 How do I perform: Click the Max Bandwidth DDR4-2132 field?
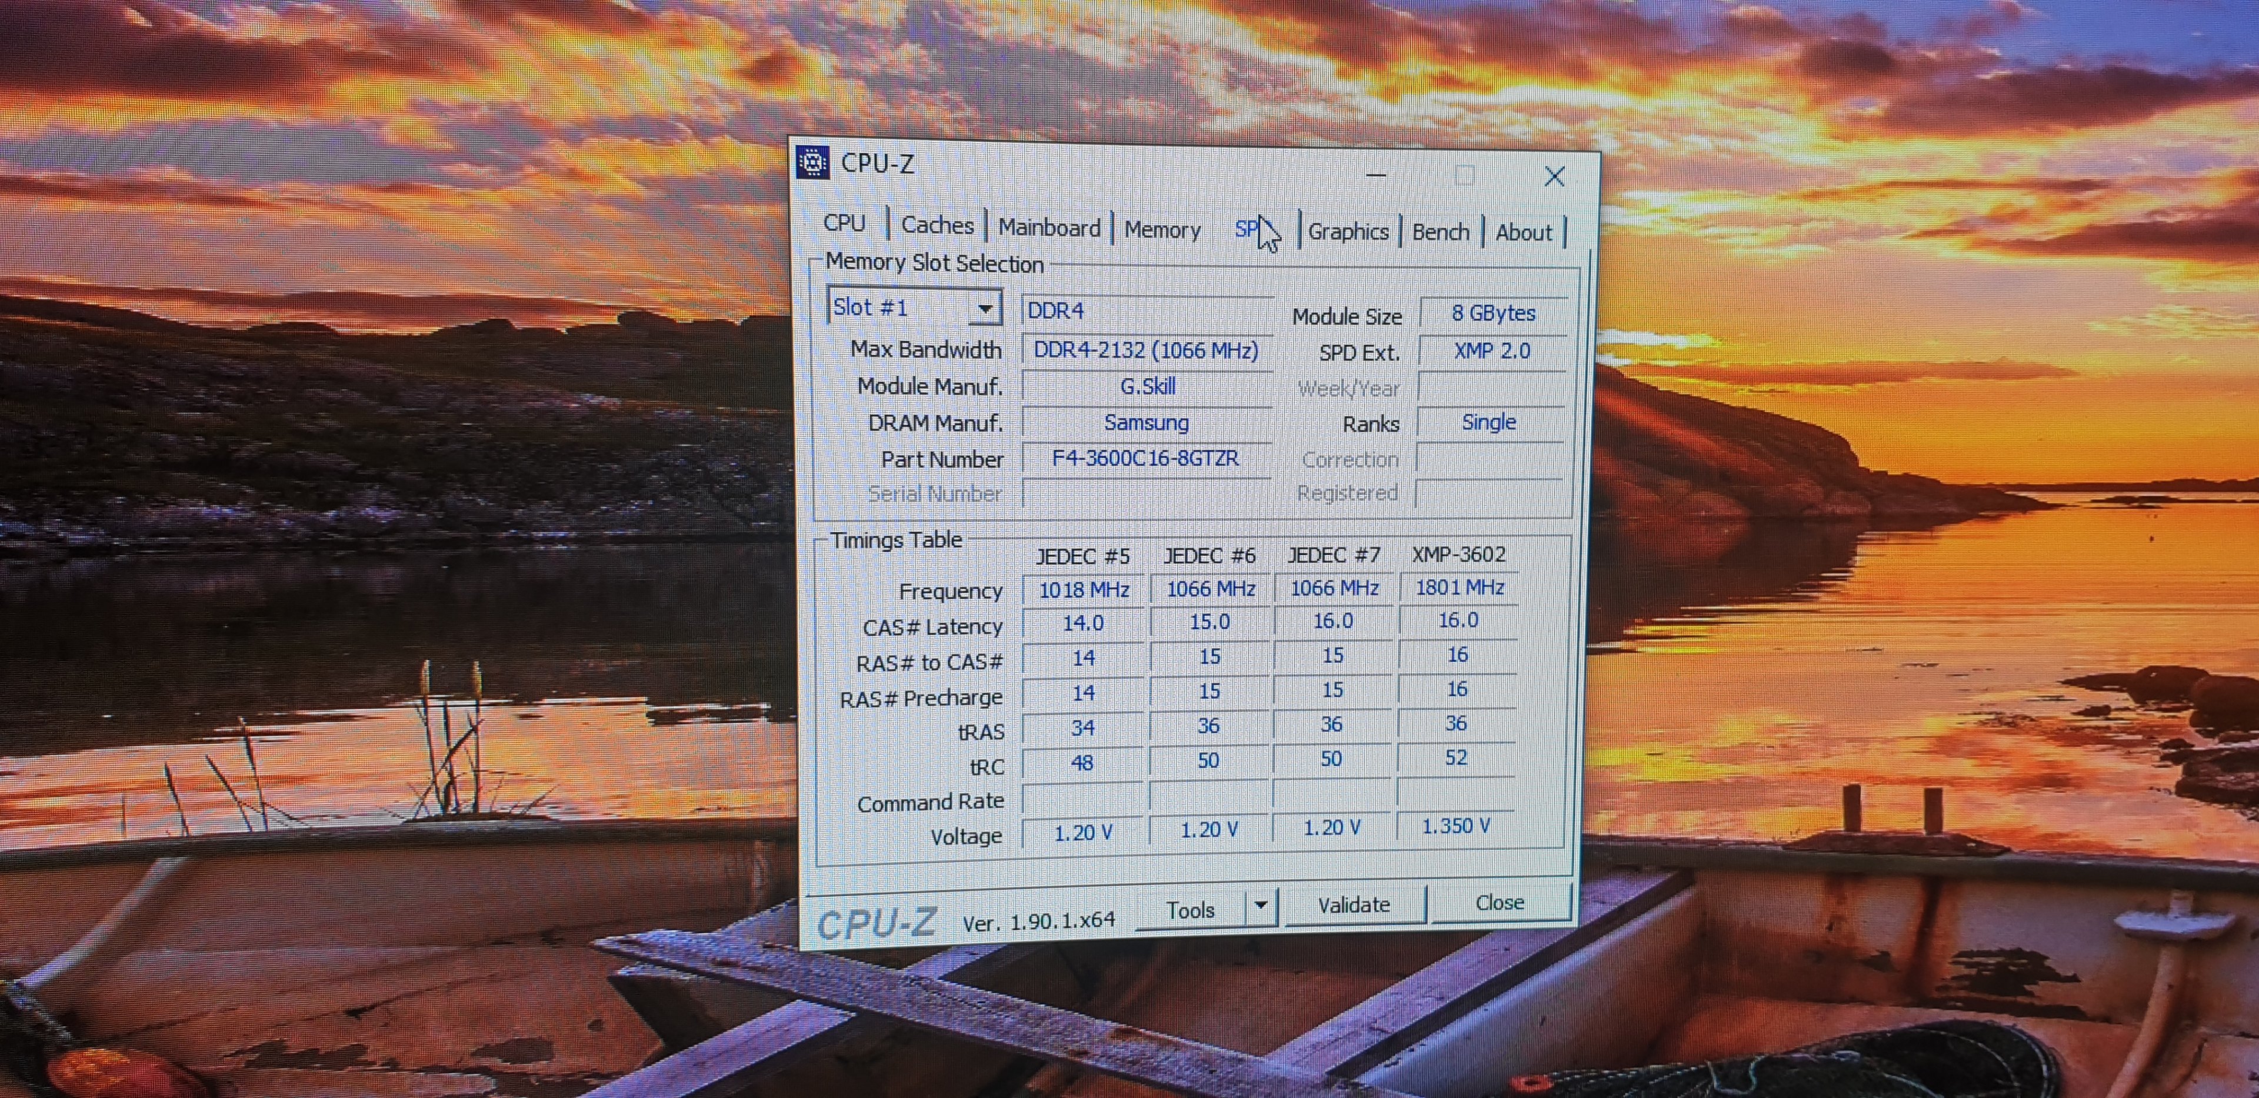point(1145,350)
